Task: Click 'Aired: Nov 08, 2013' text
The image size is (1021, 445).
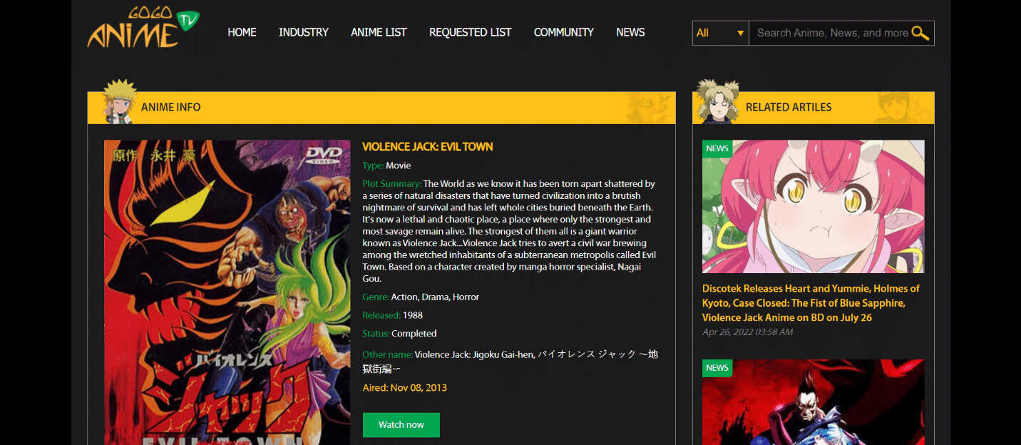Action: click(x=404, y=388)
